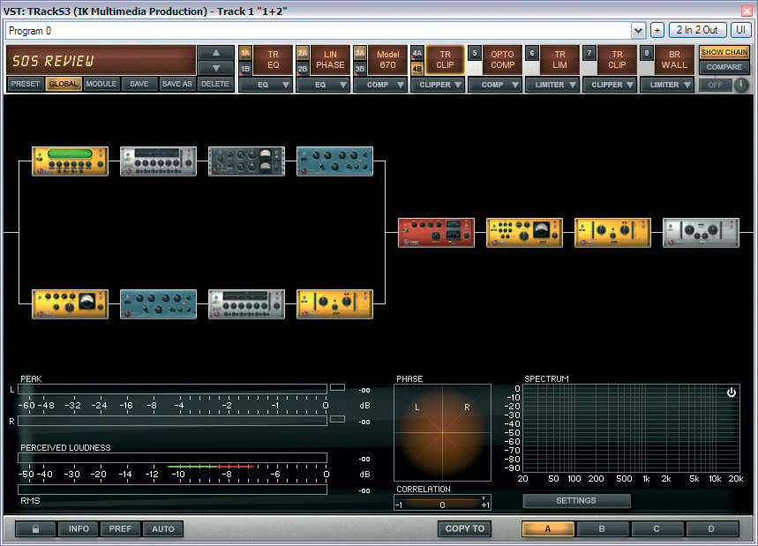Open the Program 0 dropdown

point(638,31)
